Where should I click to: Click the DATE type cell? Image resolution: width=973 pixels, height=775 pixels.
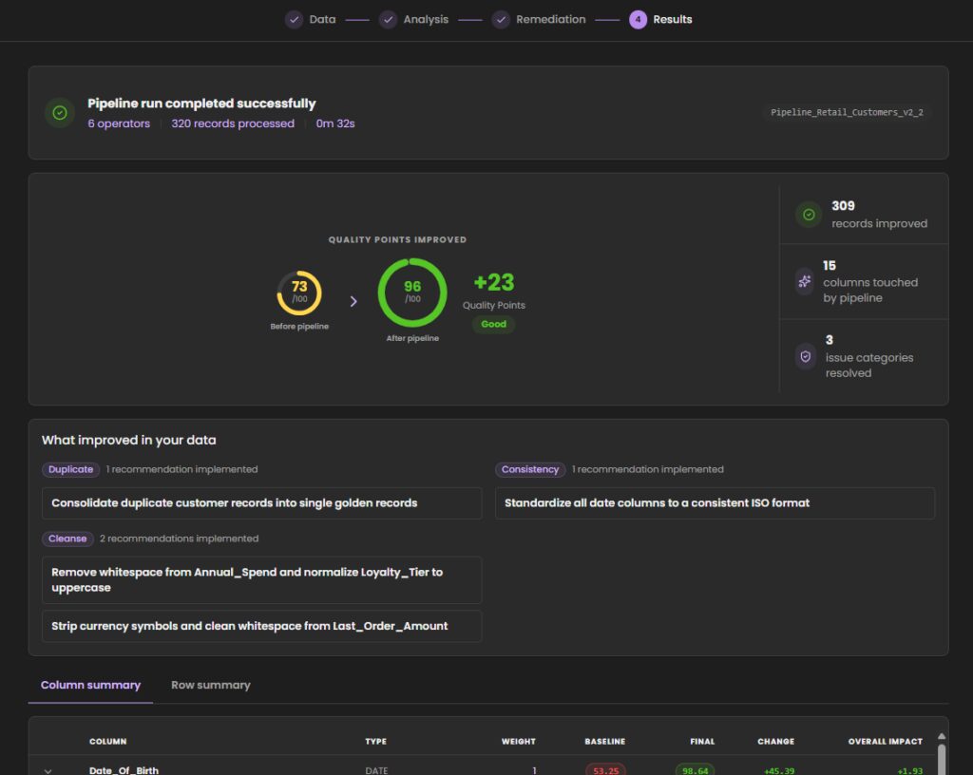click(x=376, y=770)
